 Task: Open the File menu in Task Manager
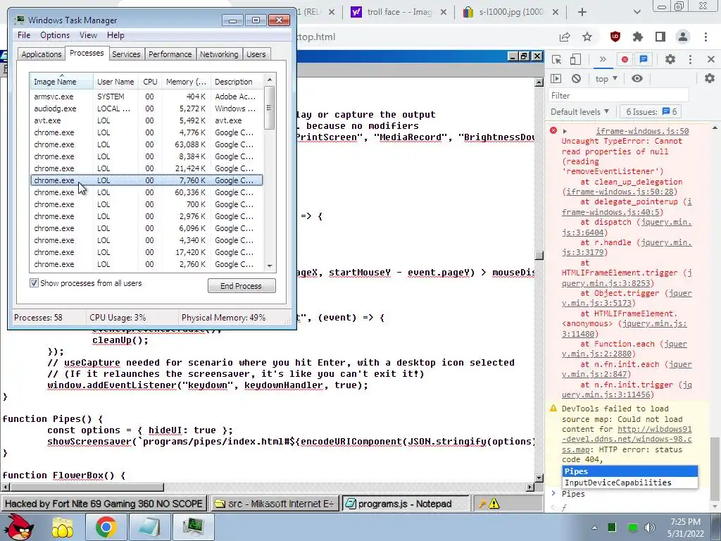point(24,35)
